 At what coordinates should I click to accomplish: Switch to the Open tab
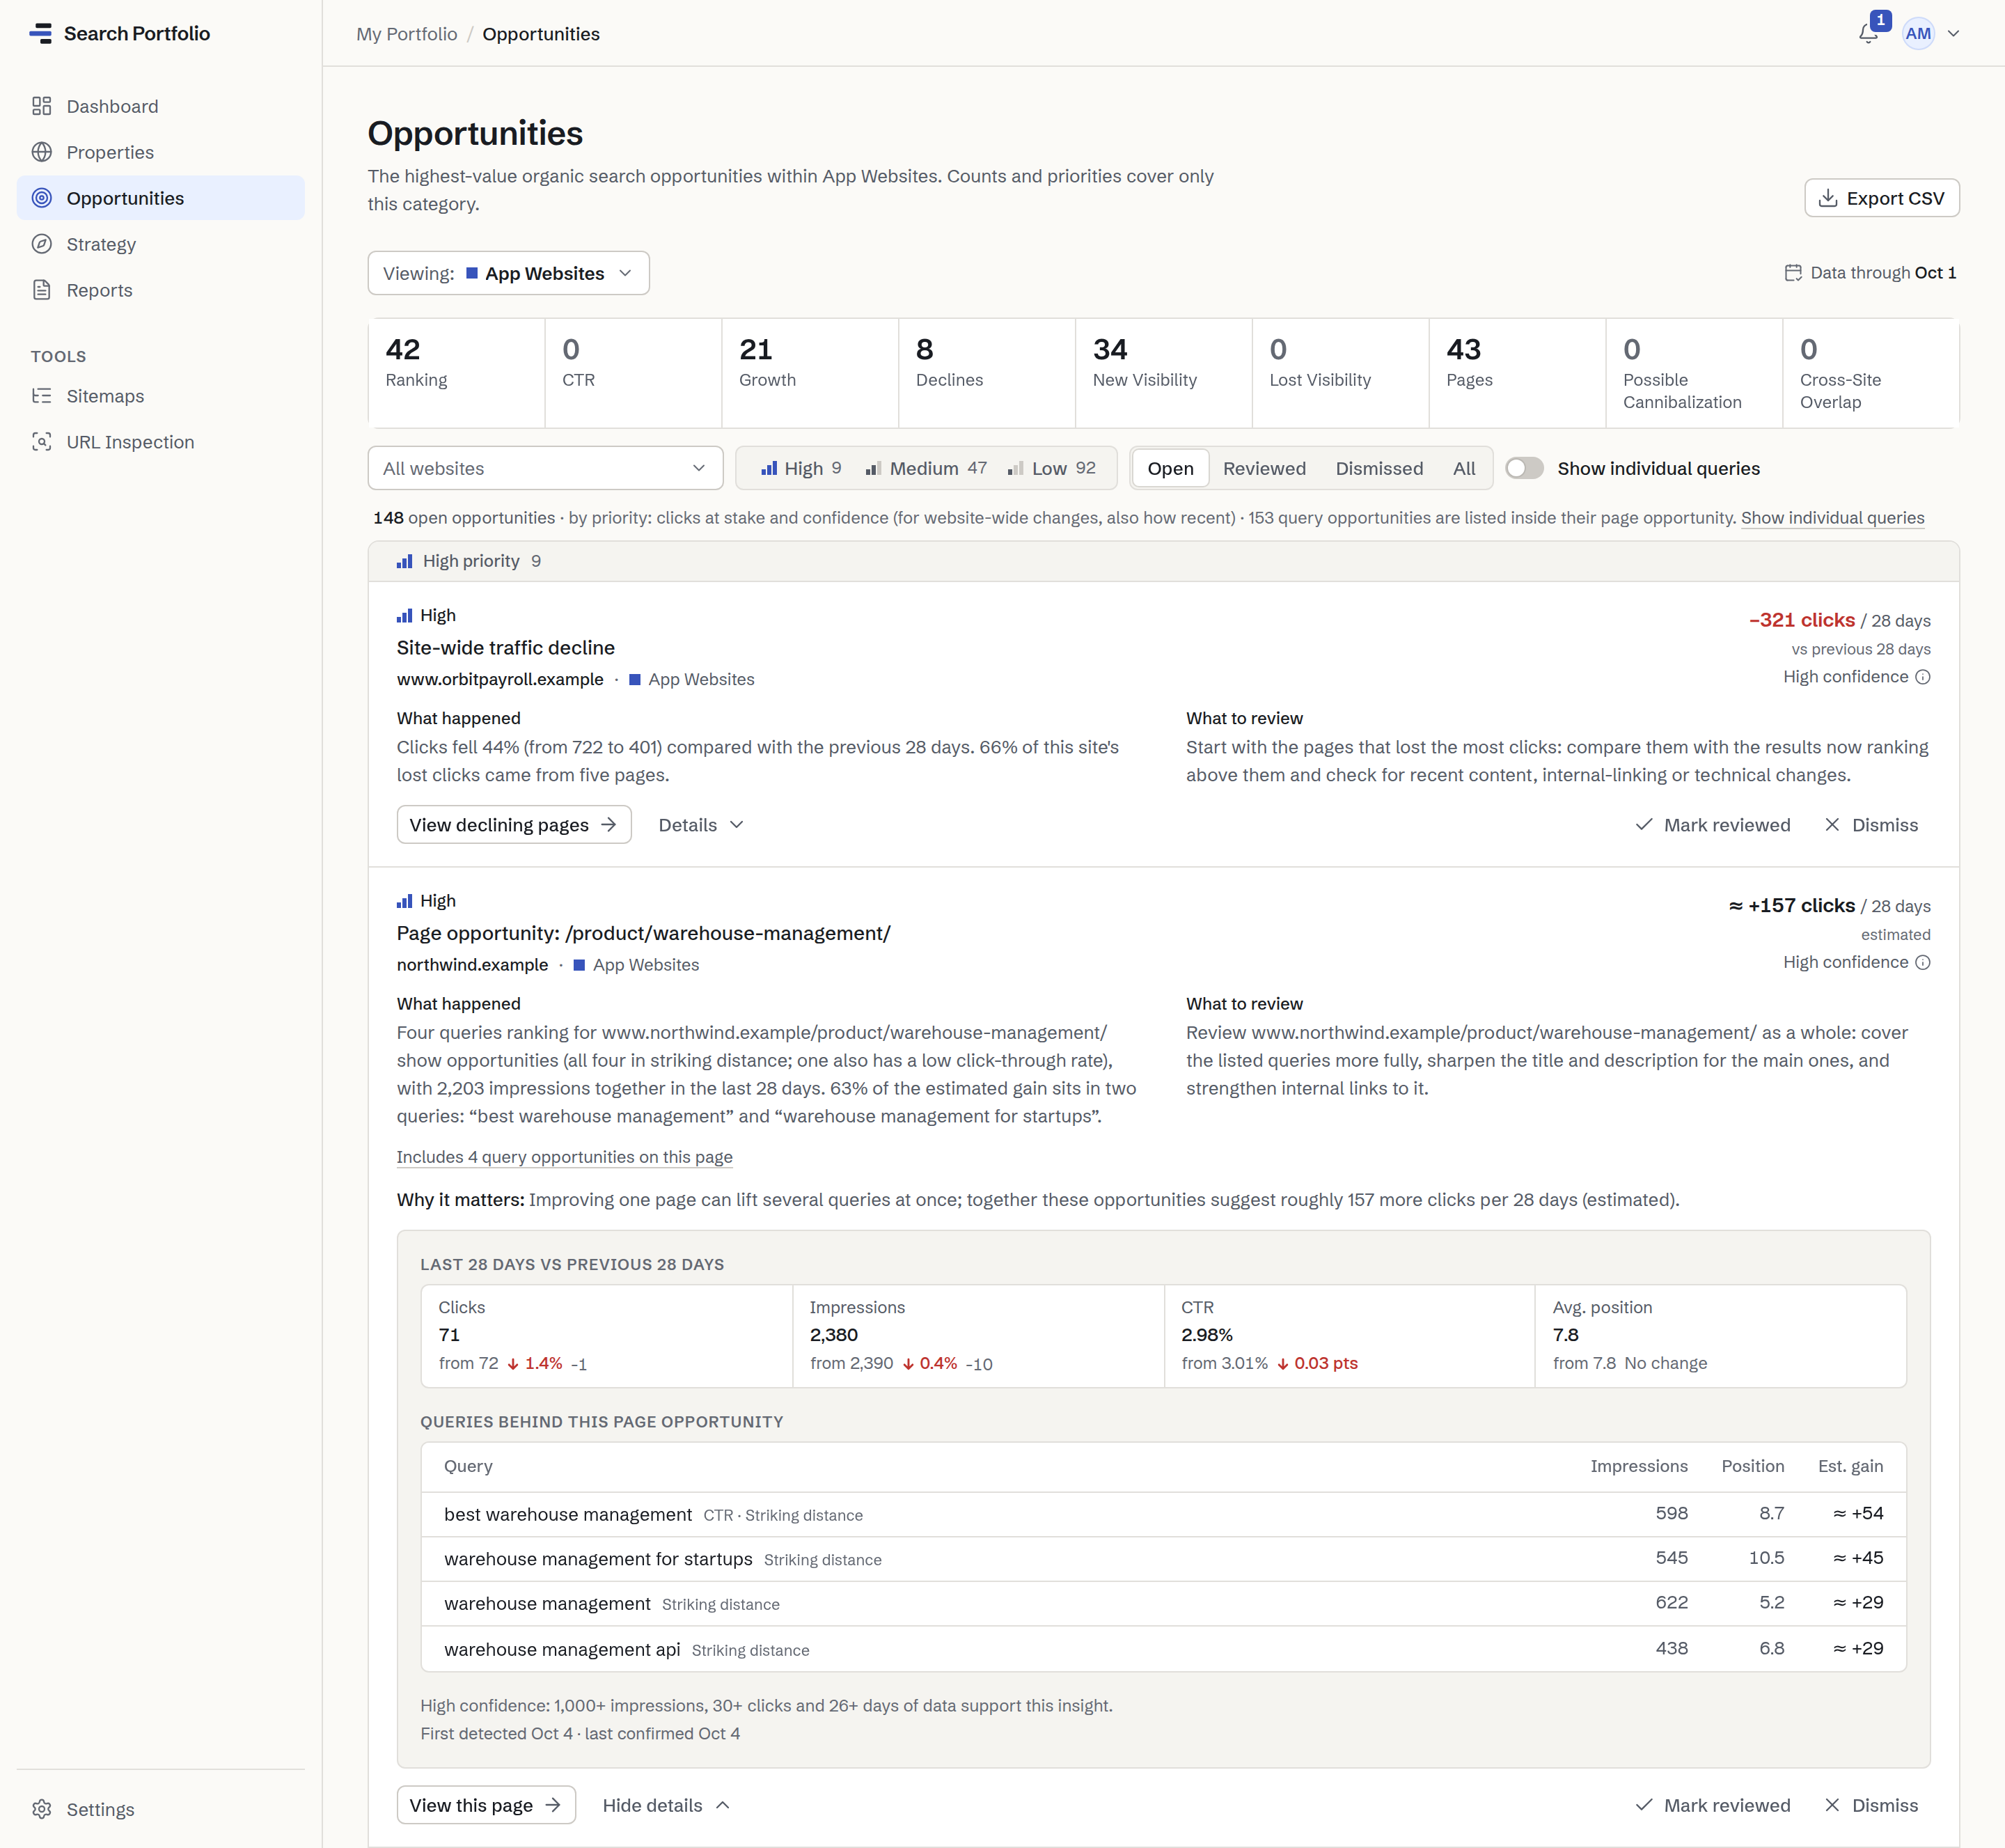pyautogui.click(x=1170, y=468)
